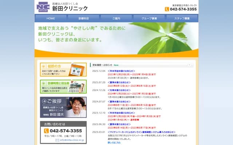
Task: Click the arrow icon beside 初診の方
Action: 44,66
